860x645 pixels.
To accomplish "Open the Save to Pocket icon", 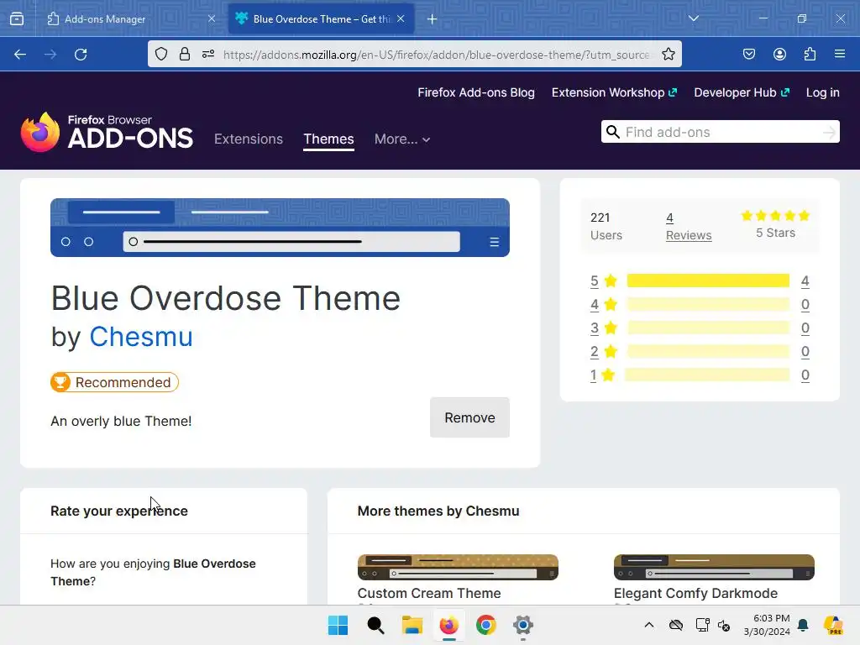I will [x=749, y=54].
